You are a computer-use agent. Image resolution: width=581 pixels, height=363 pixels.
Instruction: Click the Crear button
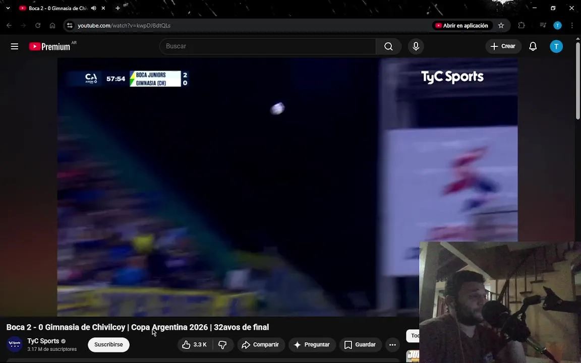503,46
